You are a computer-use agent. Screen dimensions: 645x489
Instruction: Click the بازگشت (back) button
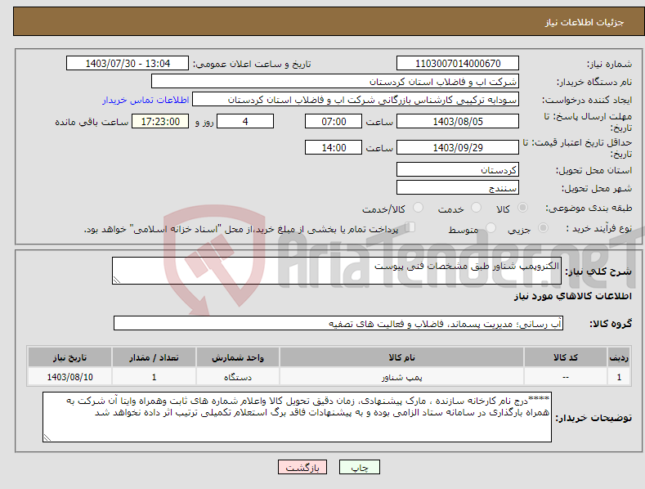(302, 467)
